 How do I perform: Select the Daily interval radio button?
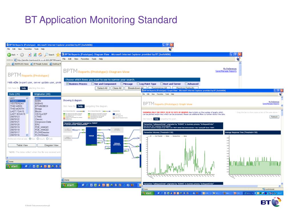47,139
